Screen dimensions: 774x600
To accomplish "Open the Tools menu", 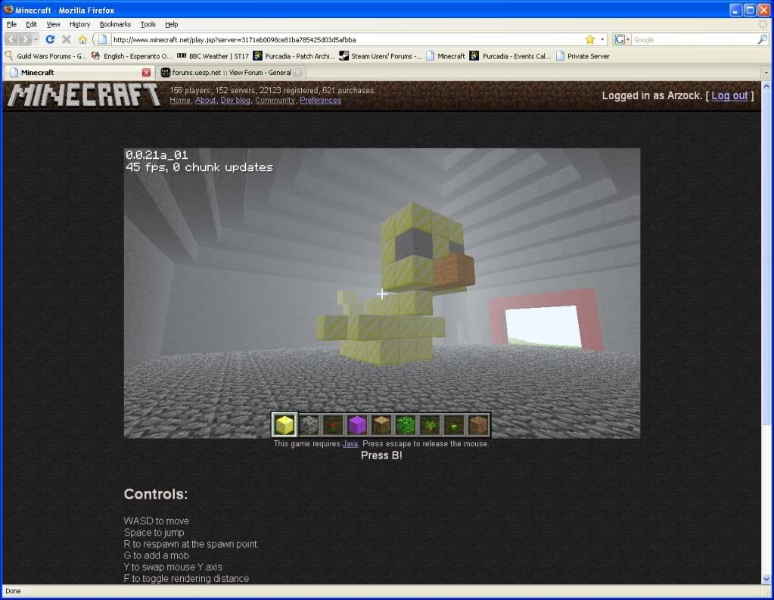I will pyautogui.click(x=148, y=24).
